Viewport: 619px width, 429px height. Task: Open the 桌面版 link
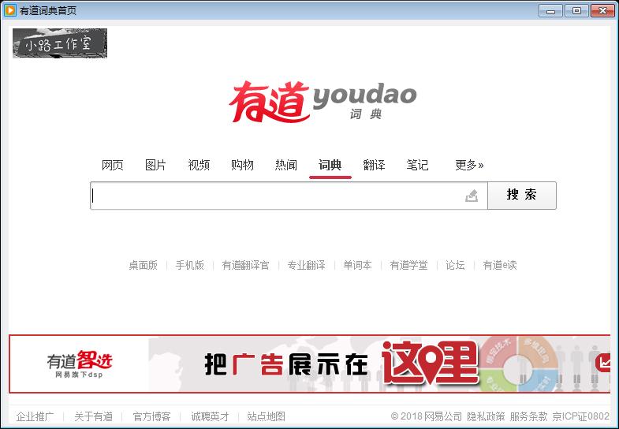(143, 265)
